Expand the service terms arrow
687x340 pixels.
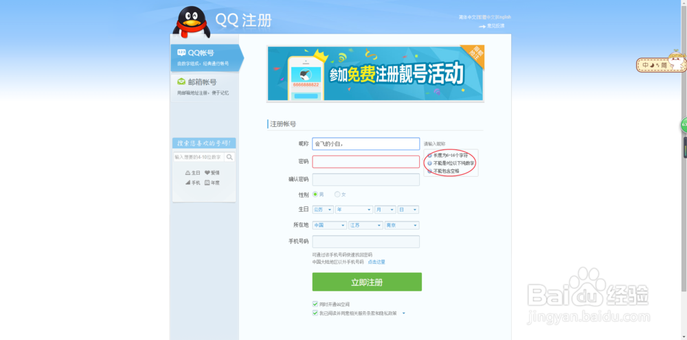pos(403,313)
